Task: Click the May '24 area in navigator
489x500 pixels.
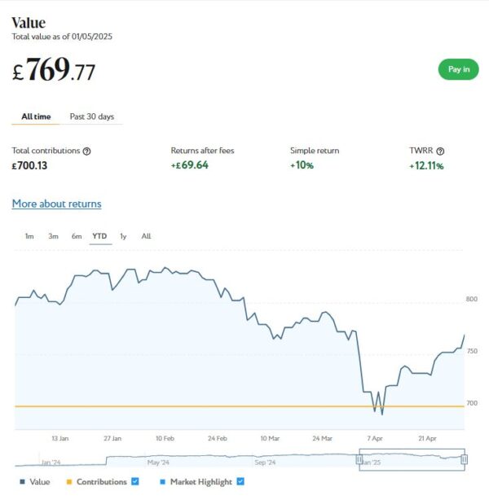Action: [157, 462]
